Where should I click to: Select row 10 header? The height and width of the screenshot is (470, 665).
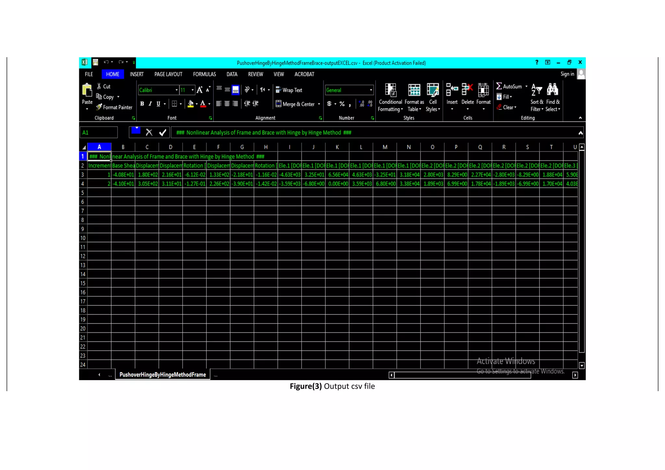pyautogui.click(x=83, y=238)
